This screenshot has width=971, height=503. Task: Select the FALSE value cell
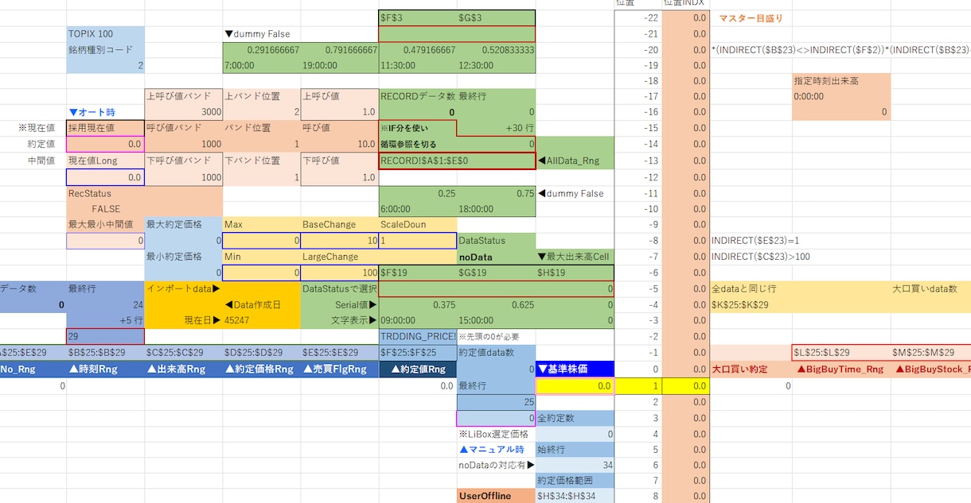click(105, 209)
